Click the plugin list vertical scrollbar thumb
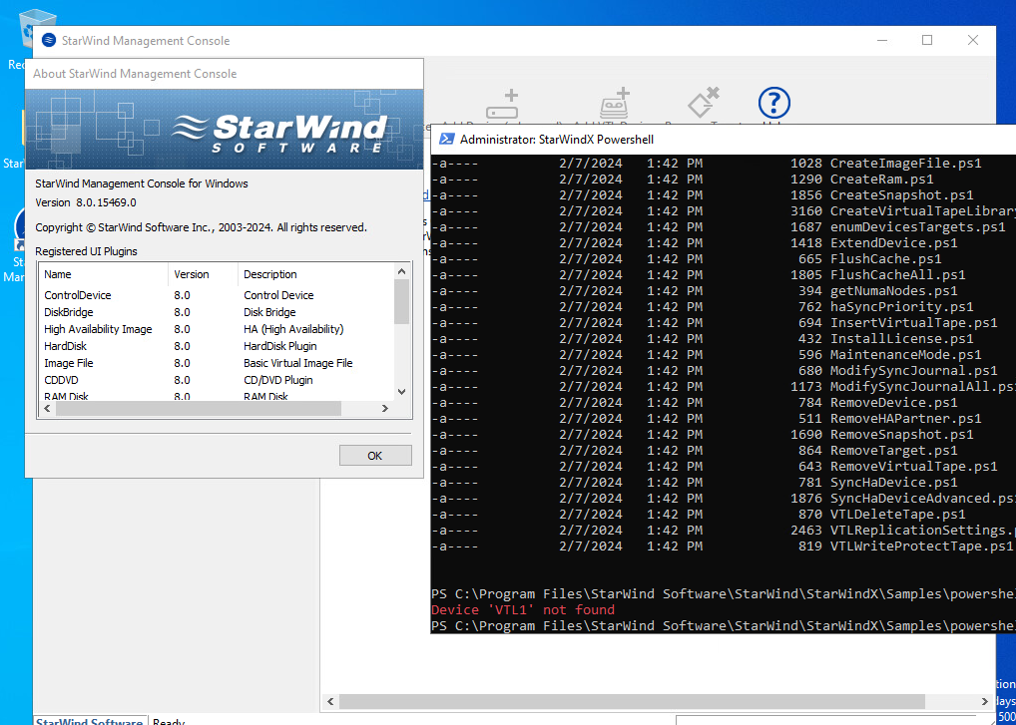Screen dimensions: 1016x725 [x=402, y=301]
